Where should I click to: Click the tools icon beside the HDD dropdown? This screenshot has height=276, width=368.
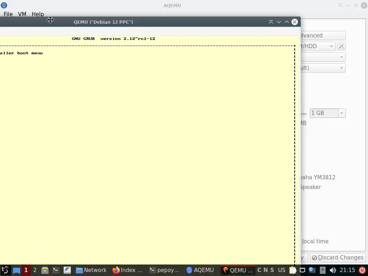[x=341, y=46]
